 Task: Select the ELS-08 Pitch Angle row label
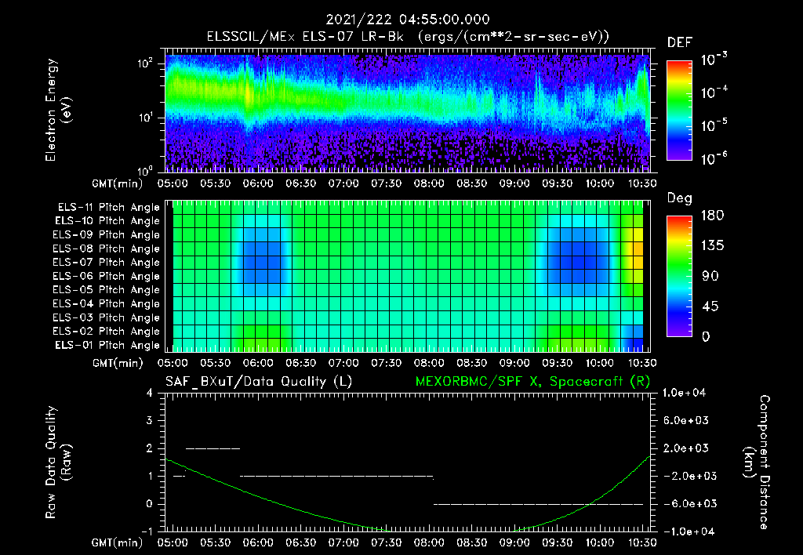pyautogui.click(x=107, y=248)
